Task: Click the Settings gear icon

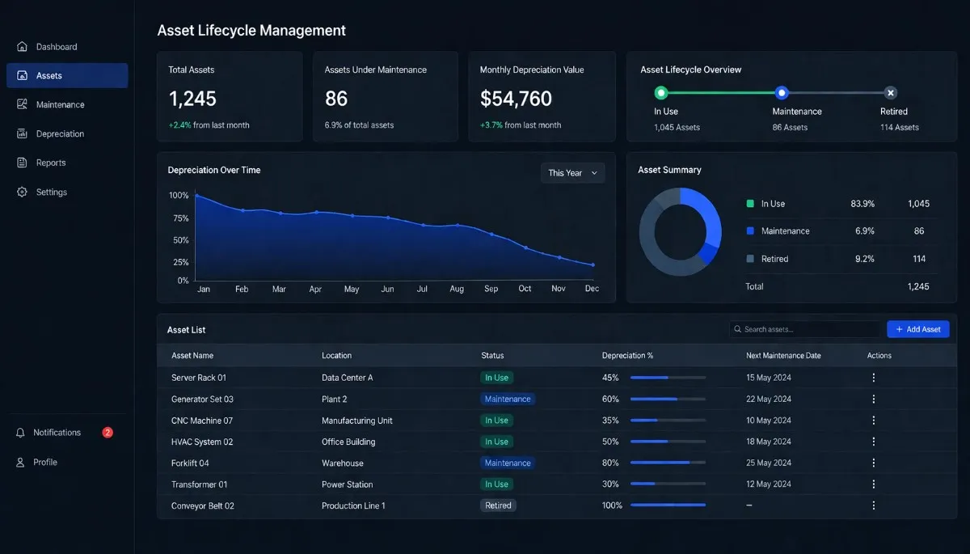Action: click(x=22, y=192)
